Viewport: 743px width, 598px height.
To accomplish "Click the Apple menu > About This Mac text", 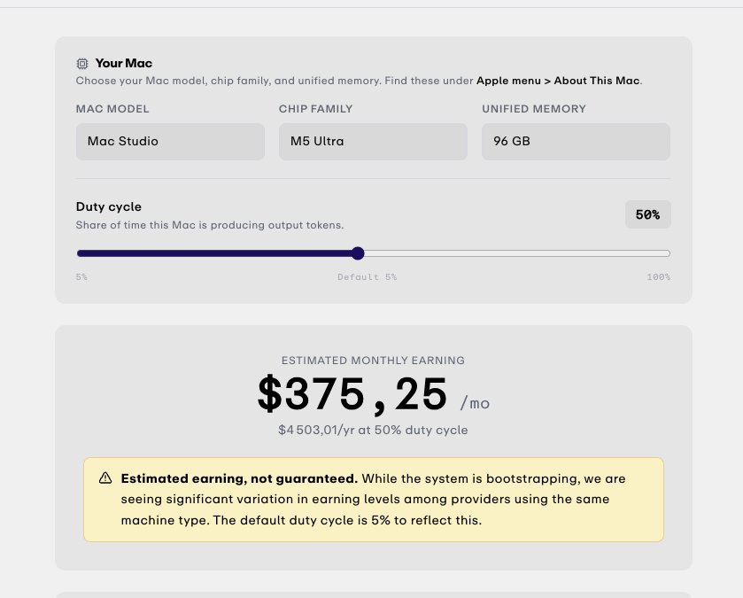I will (x=558, y=81).
